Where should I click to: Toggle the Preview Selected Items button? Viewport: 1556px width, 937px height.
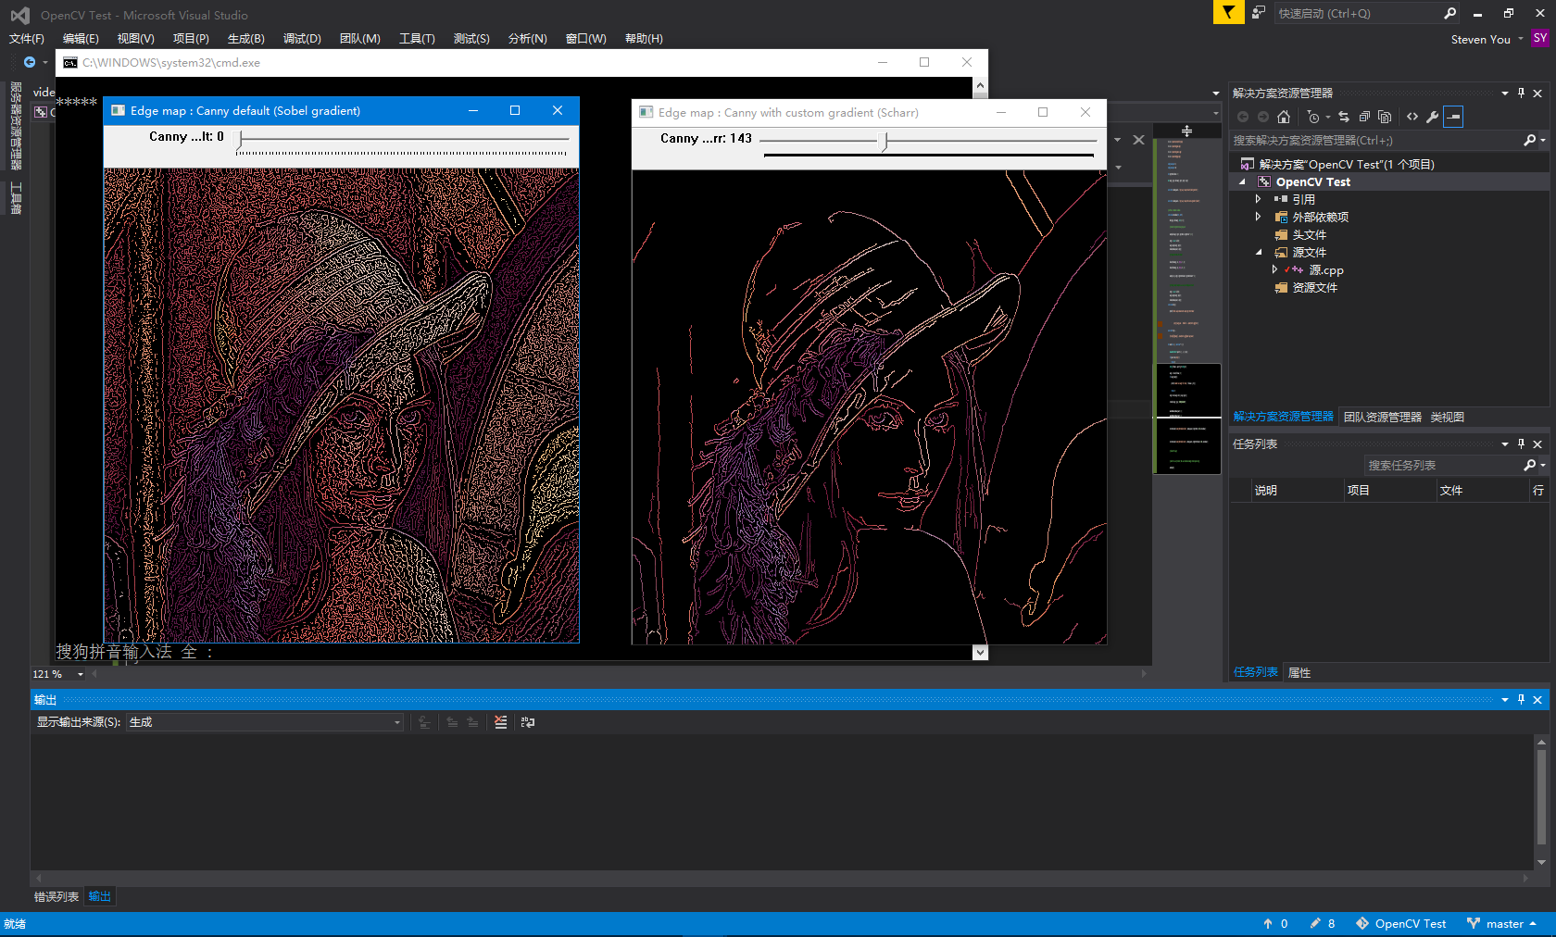(x=1453, y=117)
